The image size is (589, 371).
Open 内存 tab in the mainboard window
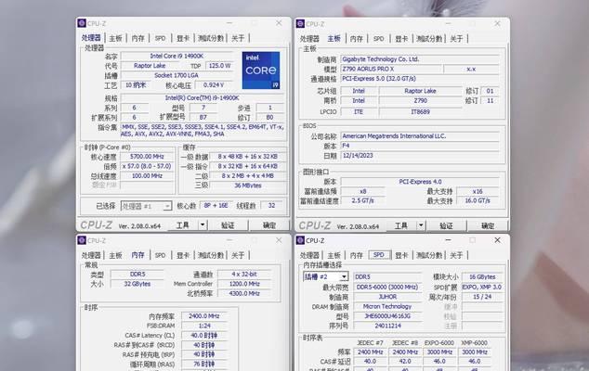click(x=357, y=39)
